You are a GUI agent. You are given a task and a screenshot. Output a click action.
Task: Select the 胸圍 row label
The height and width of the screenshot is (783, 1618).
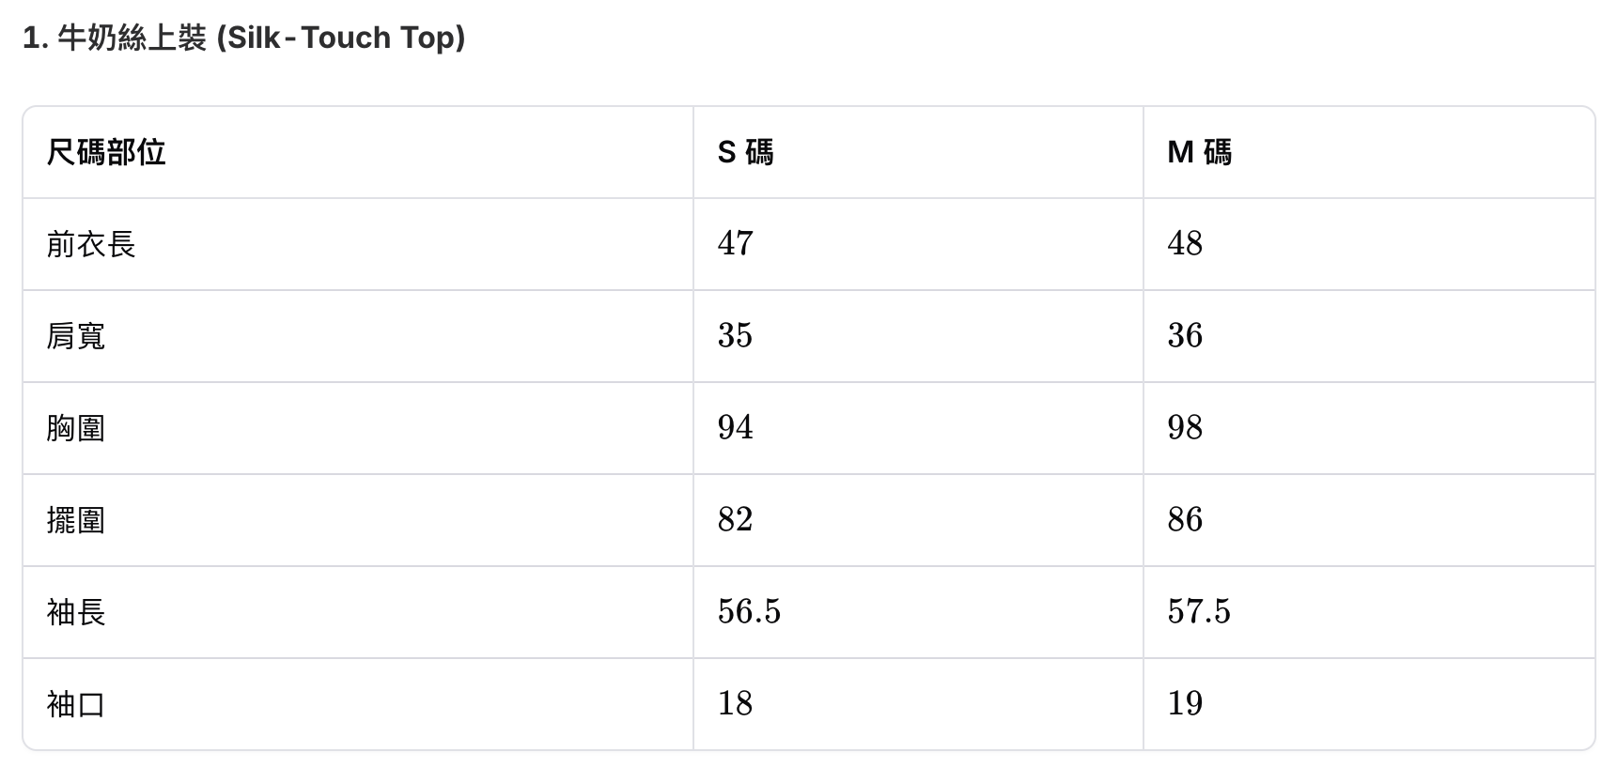click(76, 428)
